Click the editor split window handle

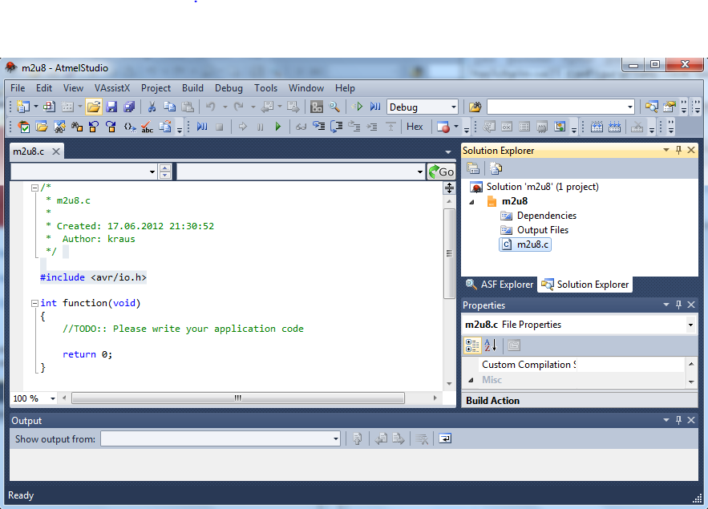point(449,188)
